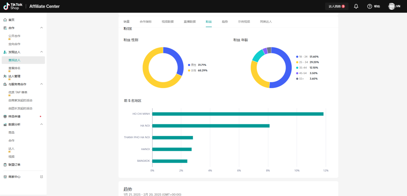Screen dimensions: 407x196
Task: Open the notifications bell
Action: coord(356,6)
